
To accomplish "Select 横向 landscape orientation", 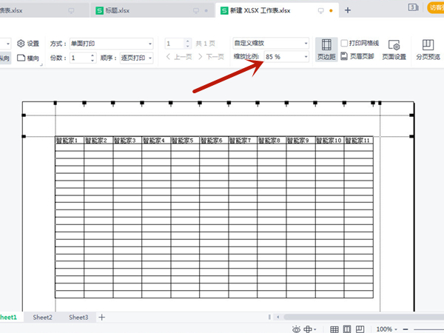I will [x=27, y=58].
